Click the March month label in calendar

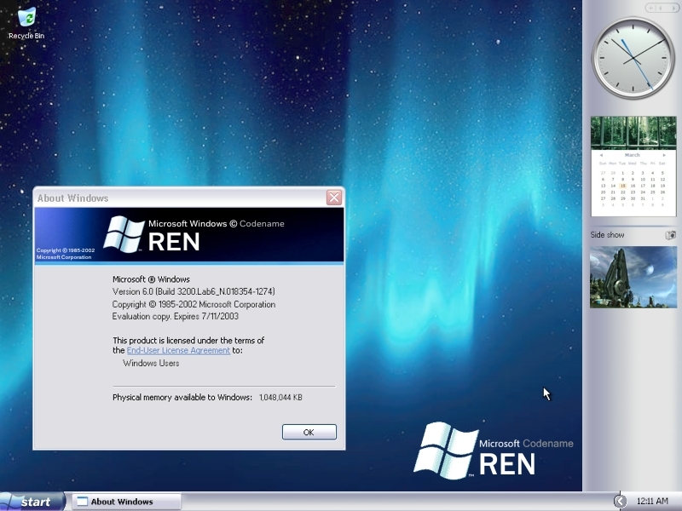coord(632,155)
